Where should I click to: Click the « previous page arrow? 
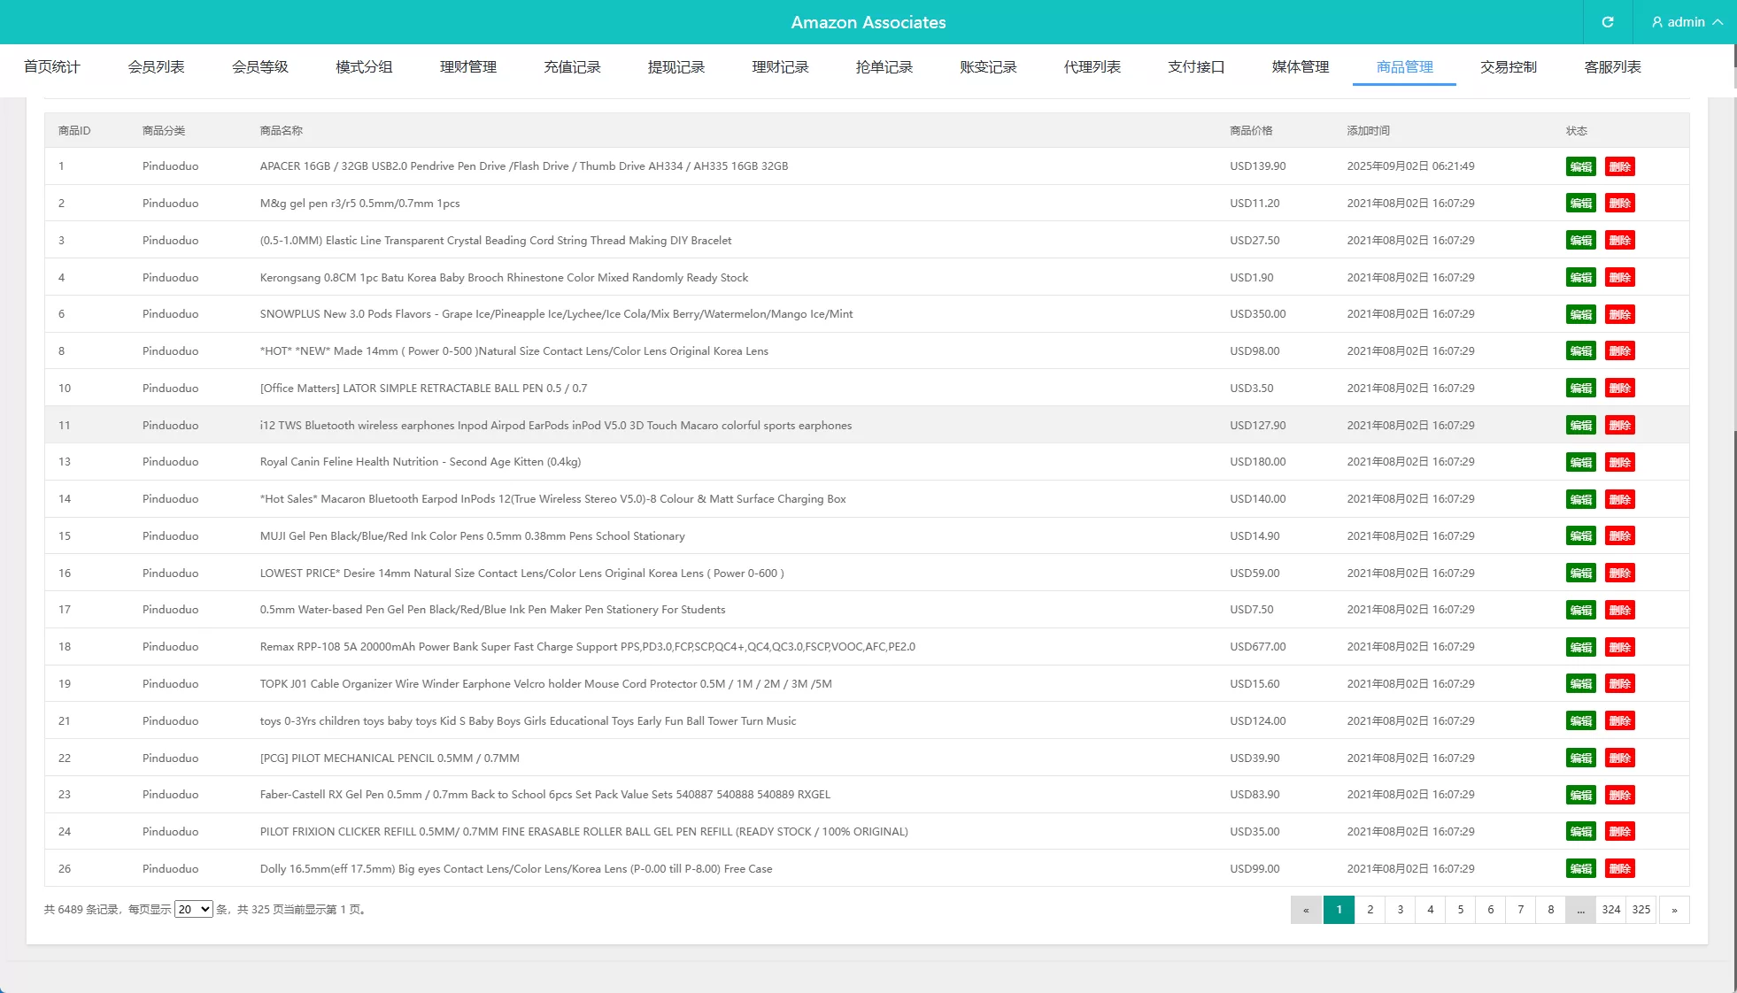1306,910
